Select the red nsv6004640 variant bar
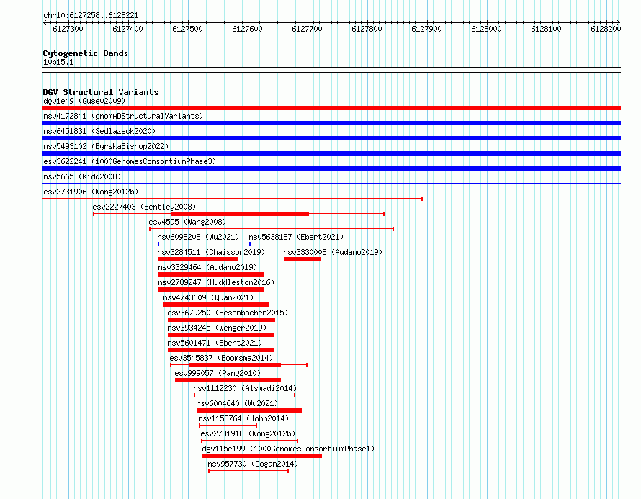Viewport: 641px width, 499px height. [249, 410]
